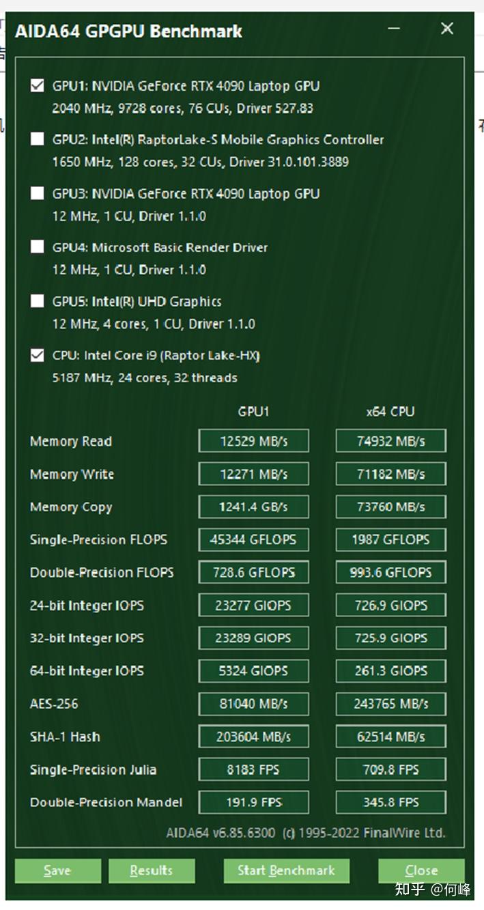The image size is (484, 910).
Task: Click CPU SHA-1 62514 MB/s
Action: 390,736
